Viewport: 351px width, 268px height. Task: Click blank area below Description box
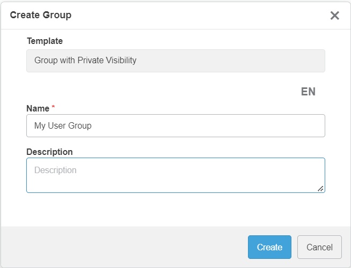tap(175, 210)
